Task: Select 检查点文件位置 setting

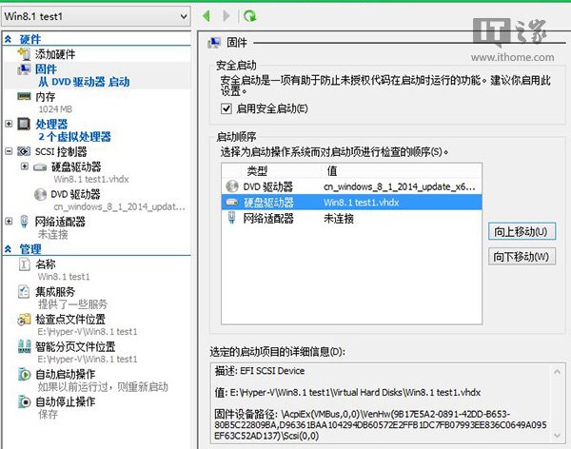Action: point(70,320)
